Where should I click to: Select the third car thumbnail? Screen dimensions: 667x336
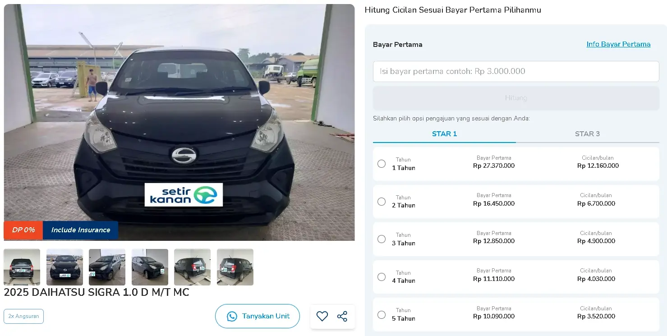107,267
